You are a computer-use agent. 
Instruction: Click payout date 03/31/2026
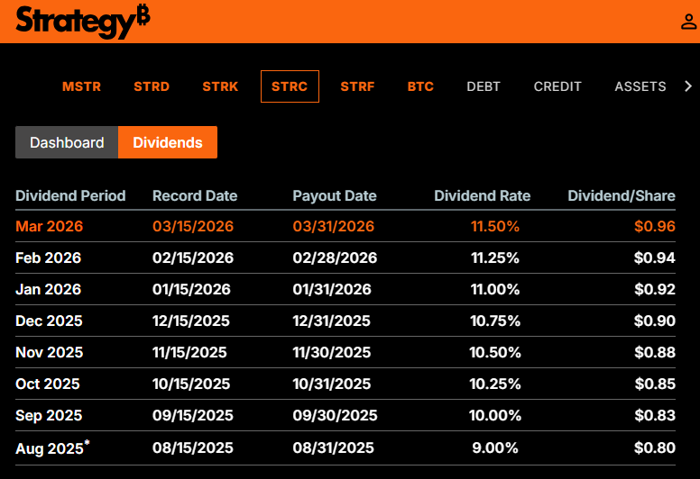(334, 226)
